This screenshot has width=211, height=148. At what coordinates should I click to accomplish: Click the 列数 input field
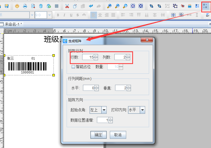click(x=120, y=57)
